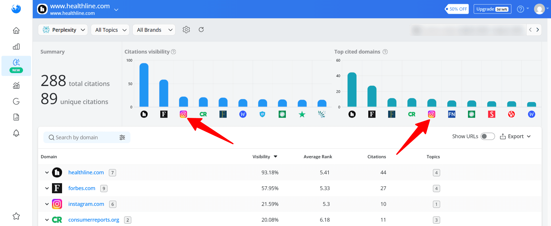Screen dimensions: 551x226
Task: Click the Topics column header
Action: pos(433,157)
